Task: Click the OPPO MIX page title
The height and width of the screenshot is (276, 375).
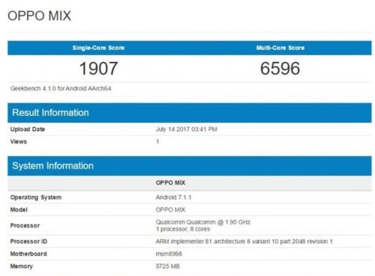Action: (39, 16)
